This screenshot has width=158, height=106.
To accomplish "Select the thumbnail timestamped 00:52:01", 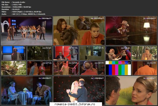I will (66, 68).
